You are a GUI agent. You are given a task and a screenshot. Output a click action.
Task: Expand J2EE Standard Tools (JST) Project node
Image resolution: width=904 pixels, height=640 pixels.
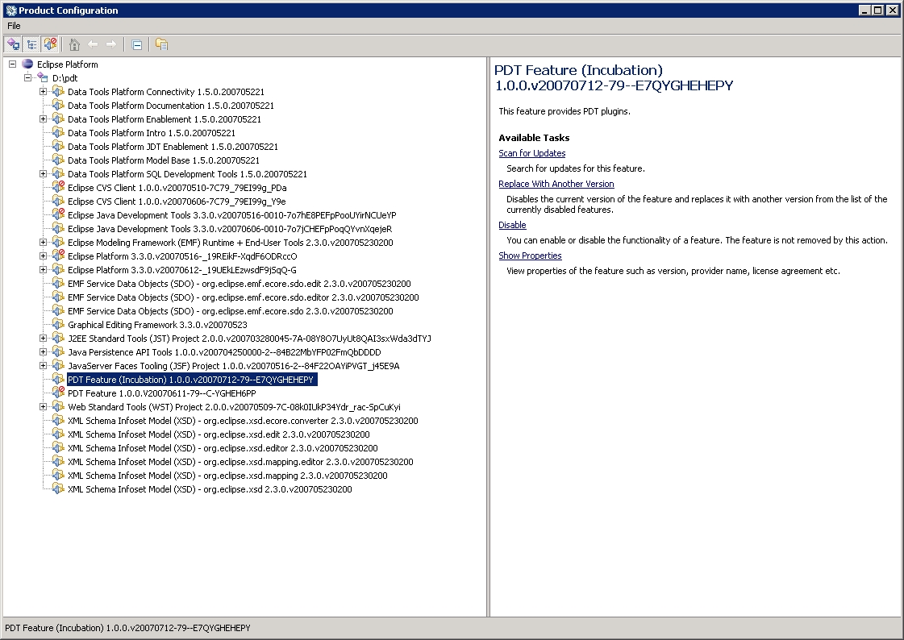click(44, 339)
